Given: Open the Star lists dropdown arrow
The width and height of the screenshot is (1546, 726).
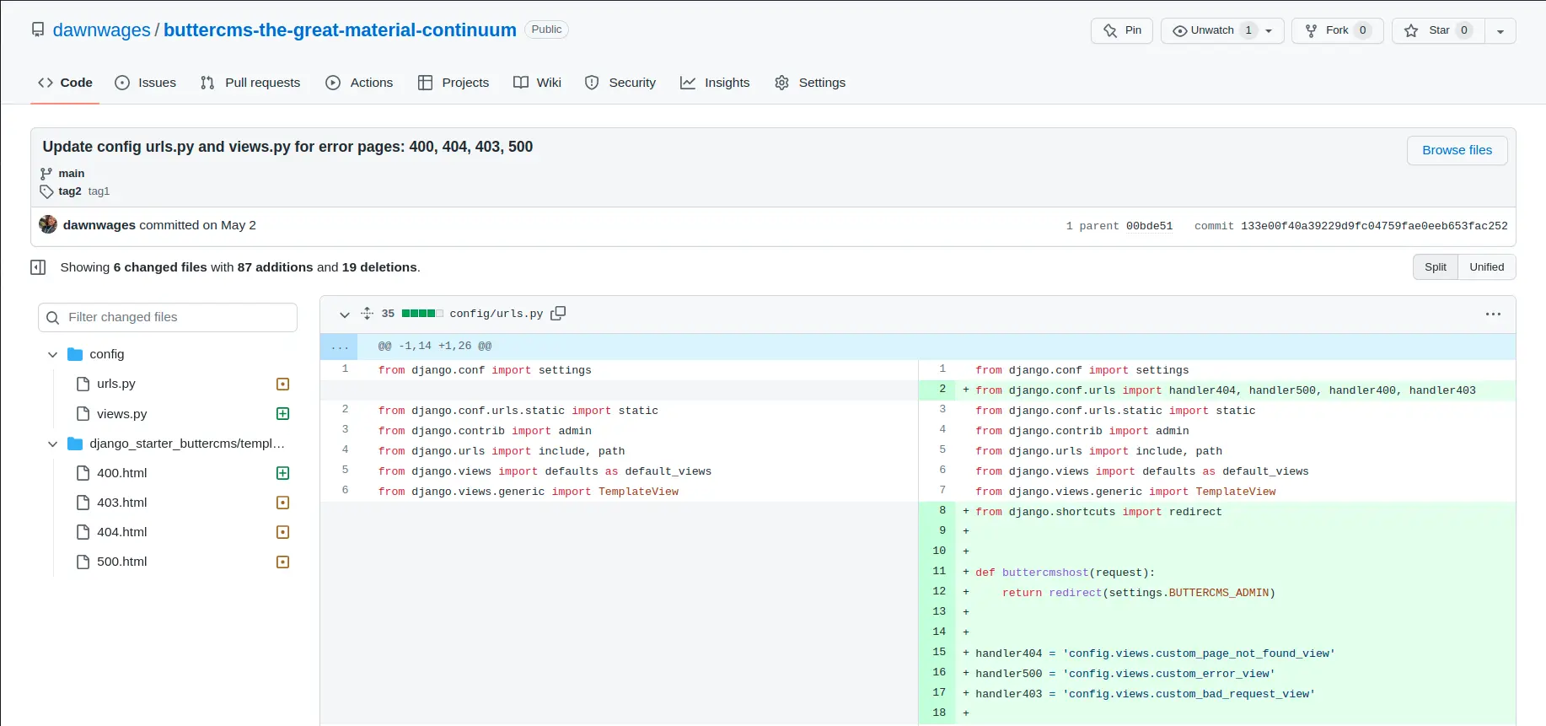Looking at the screenshot, I should [1500, 30].
